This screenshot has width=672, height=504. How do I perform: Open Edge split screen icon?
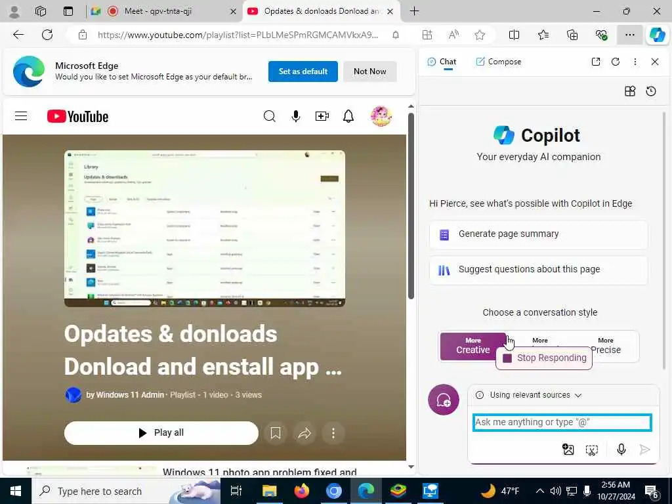514,35
